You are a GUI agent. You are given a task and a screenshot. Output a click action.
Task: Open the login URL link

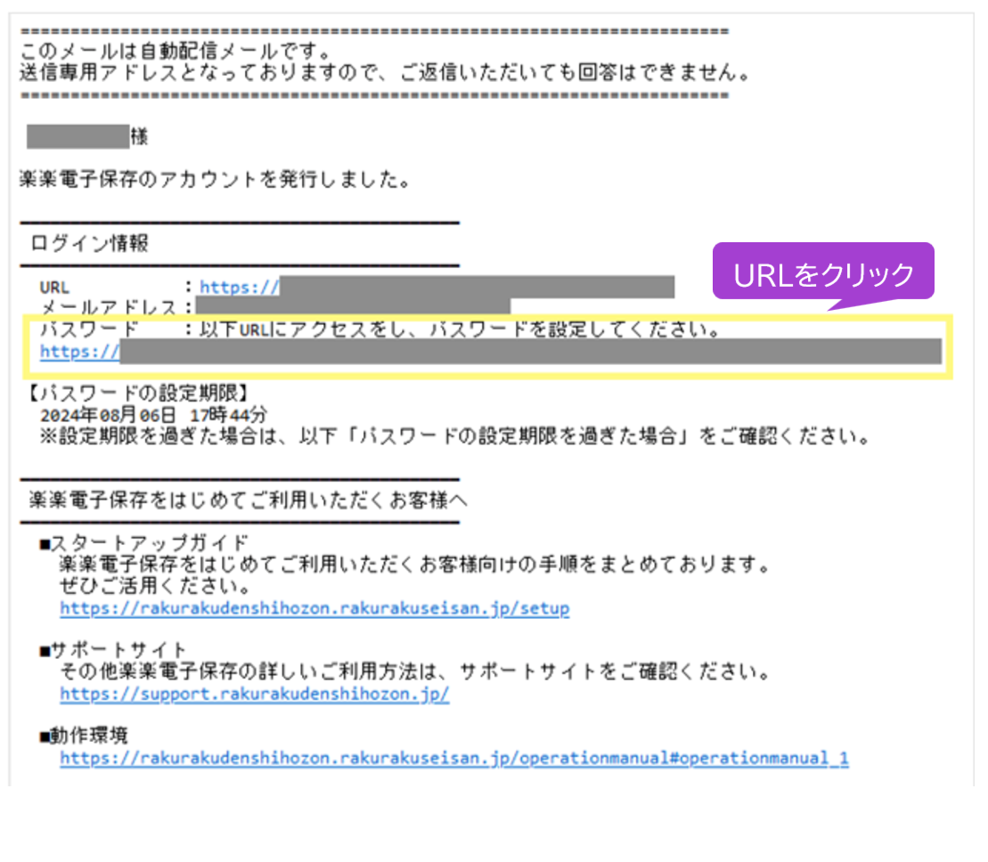click(223, 287)
